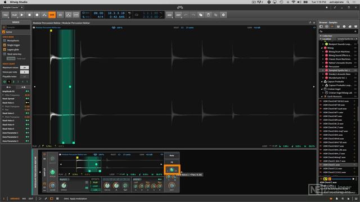
Task: Select Sampled Synths Vol. 1 package
Action: pyautogui.click(x=339, y=70)
